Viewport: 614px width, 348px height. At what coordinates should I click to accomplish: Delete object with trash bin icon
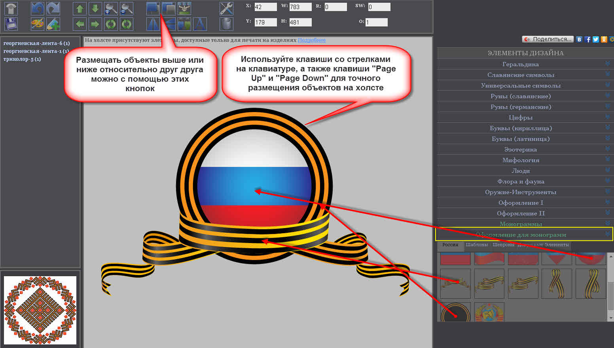tap(226, 24)
